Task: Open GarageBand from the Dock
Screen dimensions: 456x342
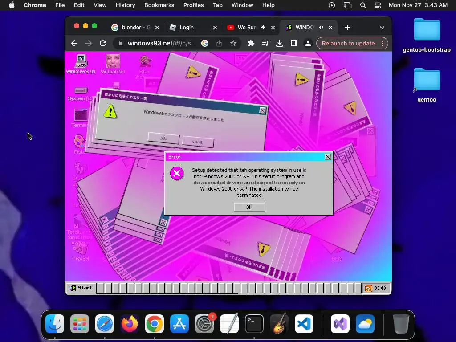Action: coord(279,324)
